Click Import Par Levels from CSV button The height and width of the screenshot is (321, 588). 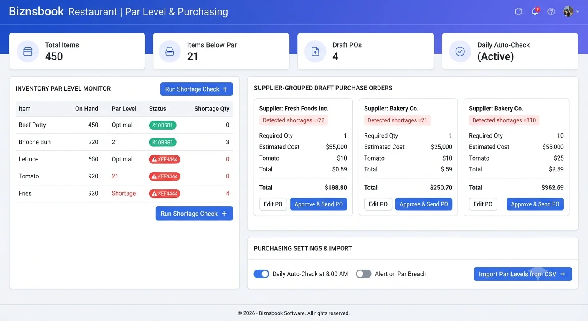(x=523, y=274)
